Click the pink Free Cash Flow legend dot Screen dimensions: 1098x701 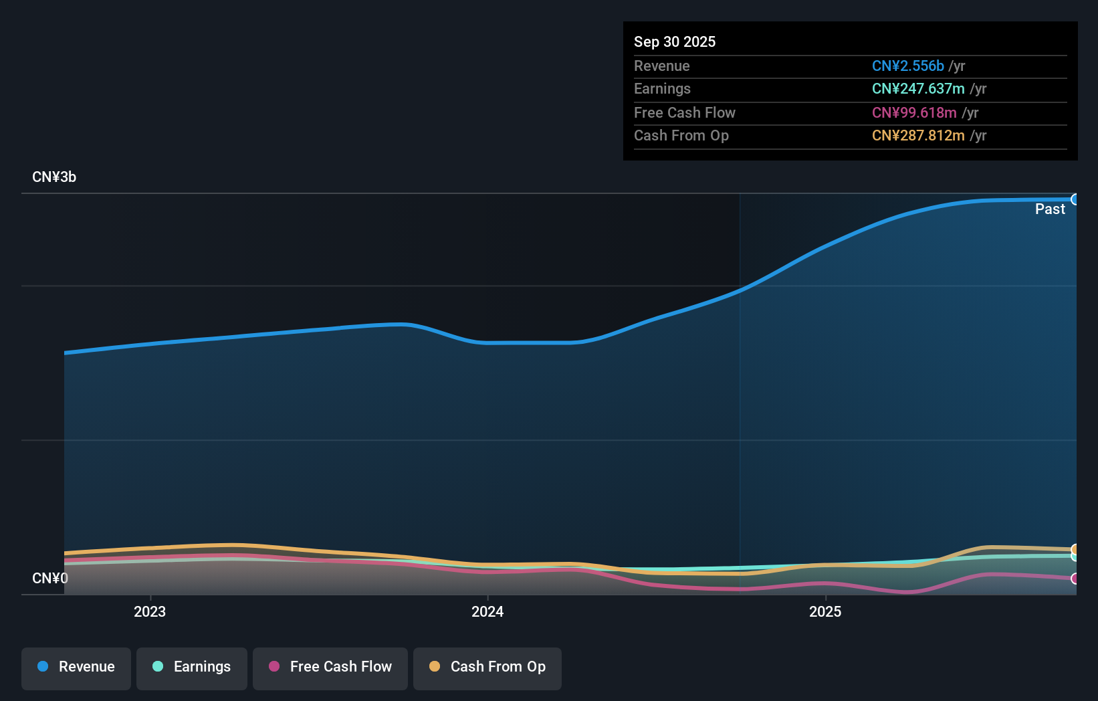tap(274, 666)
